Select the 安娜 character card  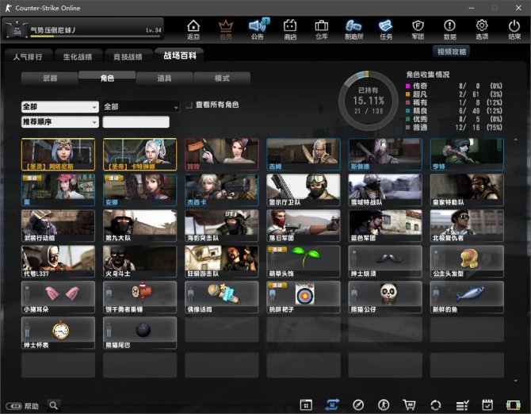139,190
